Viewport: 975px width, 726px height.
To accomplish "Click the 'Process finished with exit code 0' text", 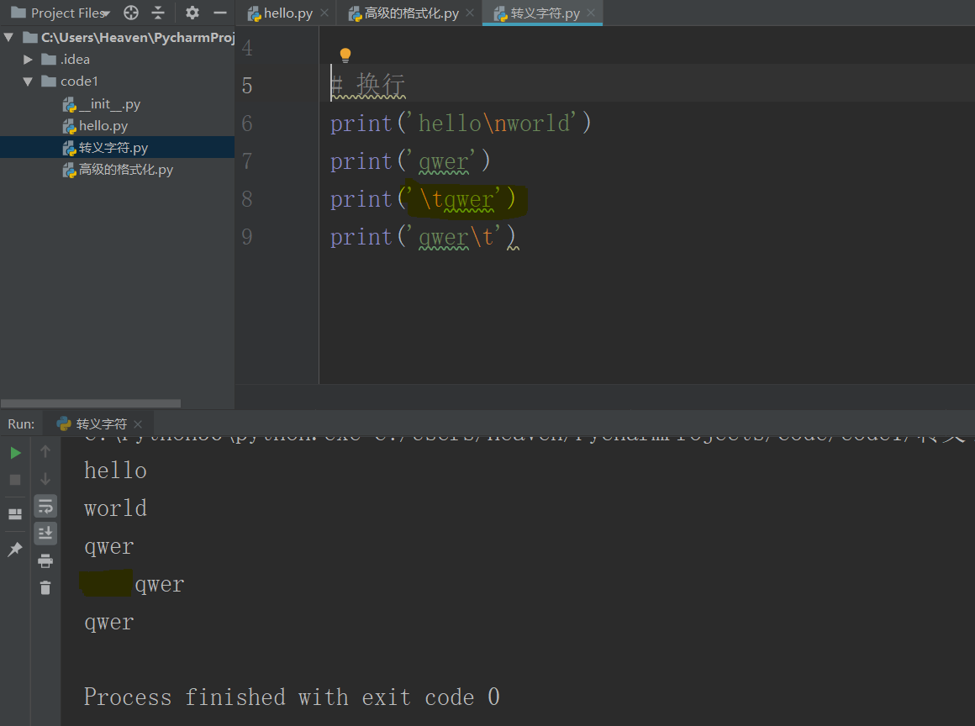I will (x=292, y=697).
